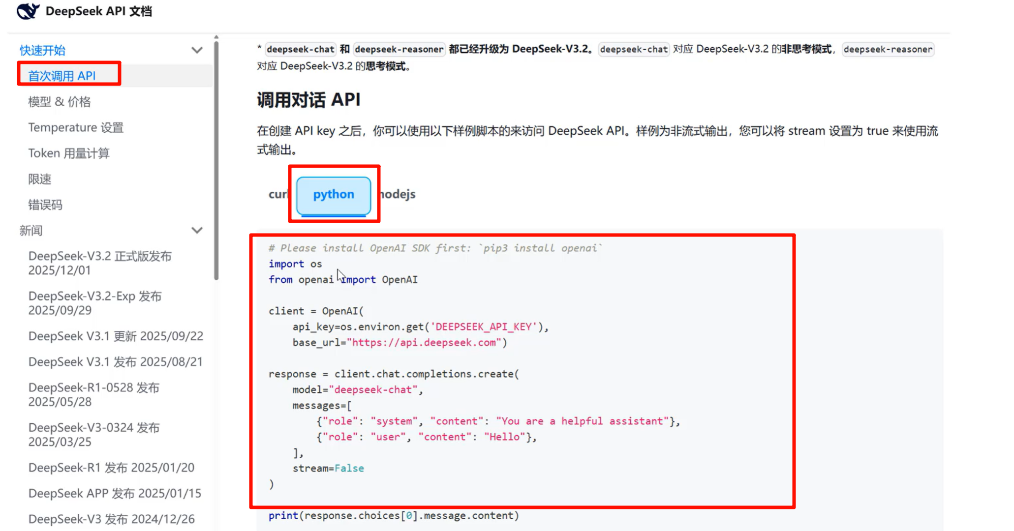Select the python code tab
The height and width of the screenshot is (531, 1014).
coord(334,195)
